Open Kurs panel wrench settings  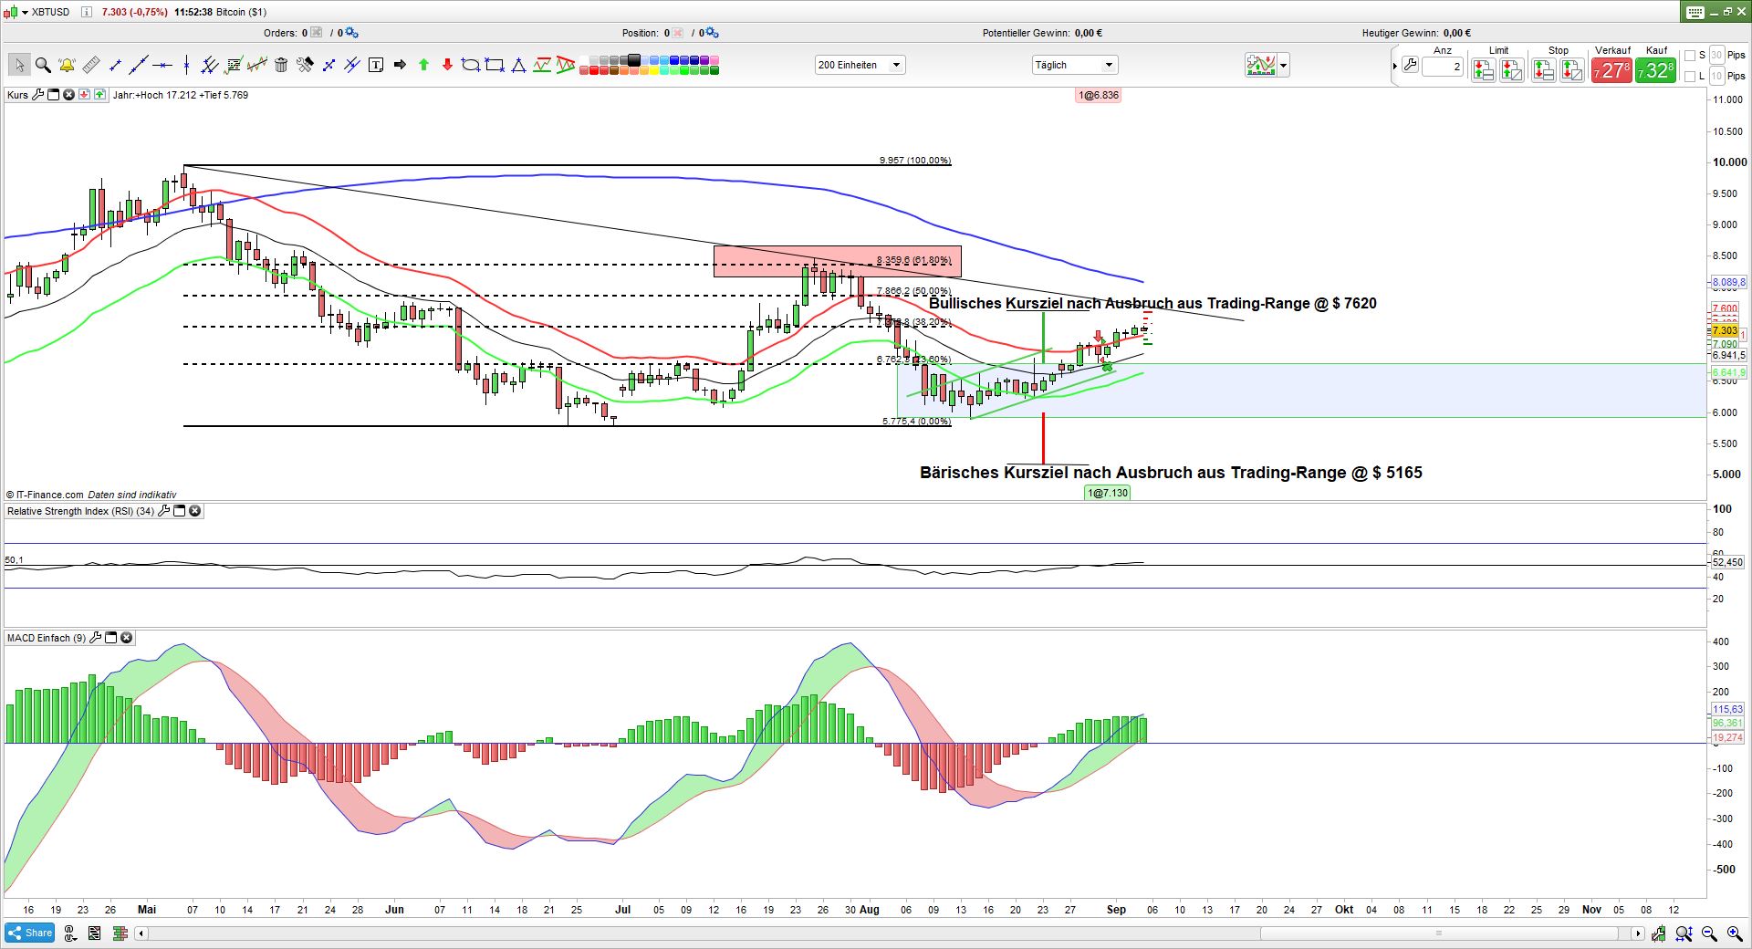[37, 95]
